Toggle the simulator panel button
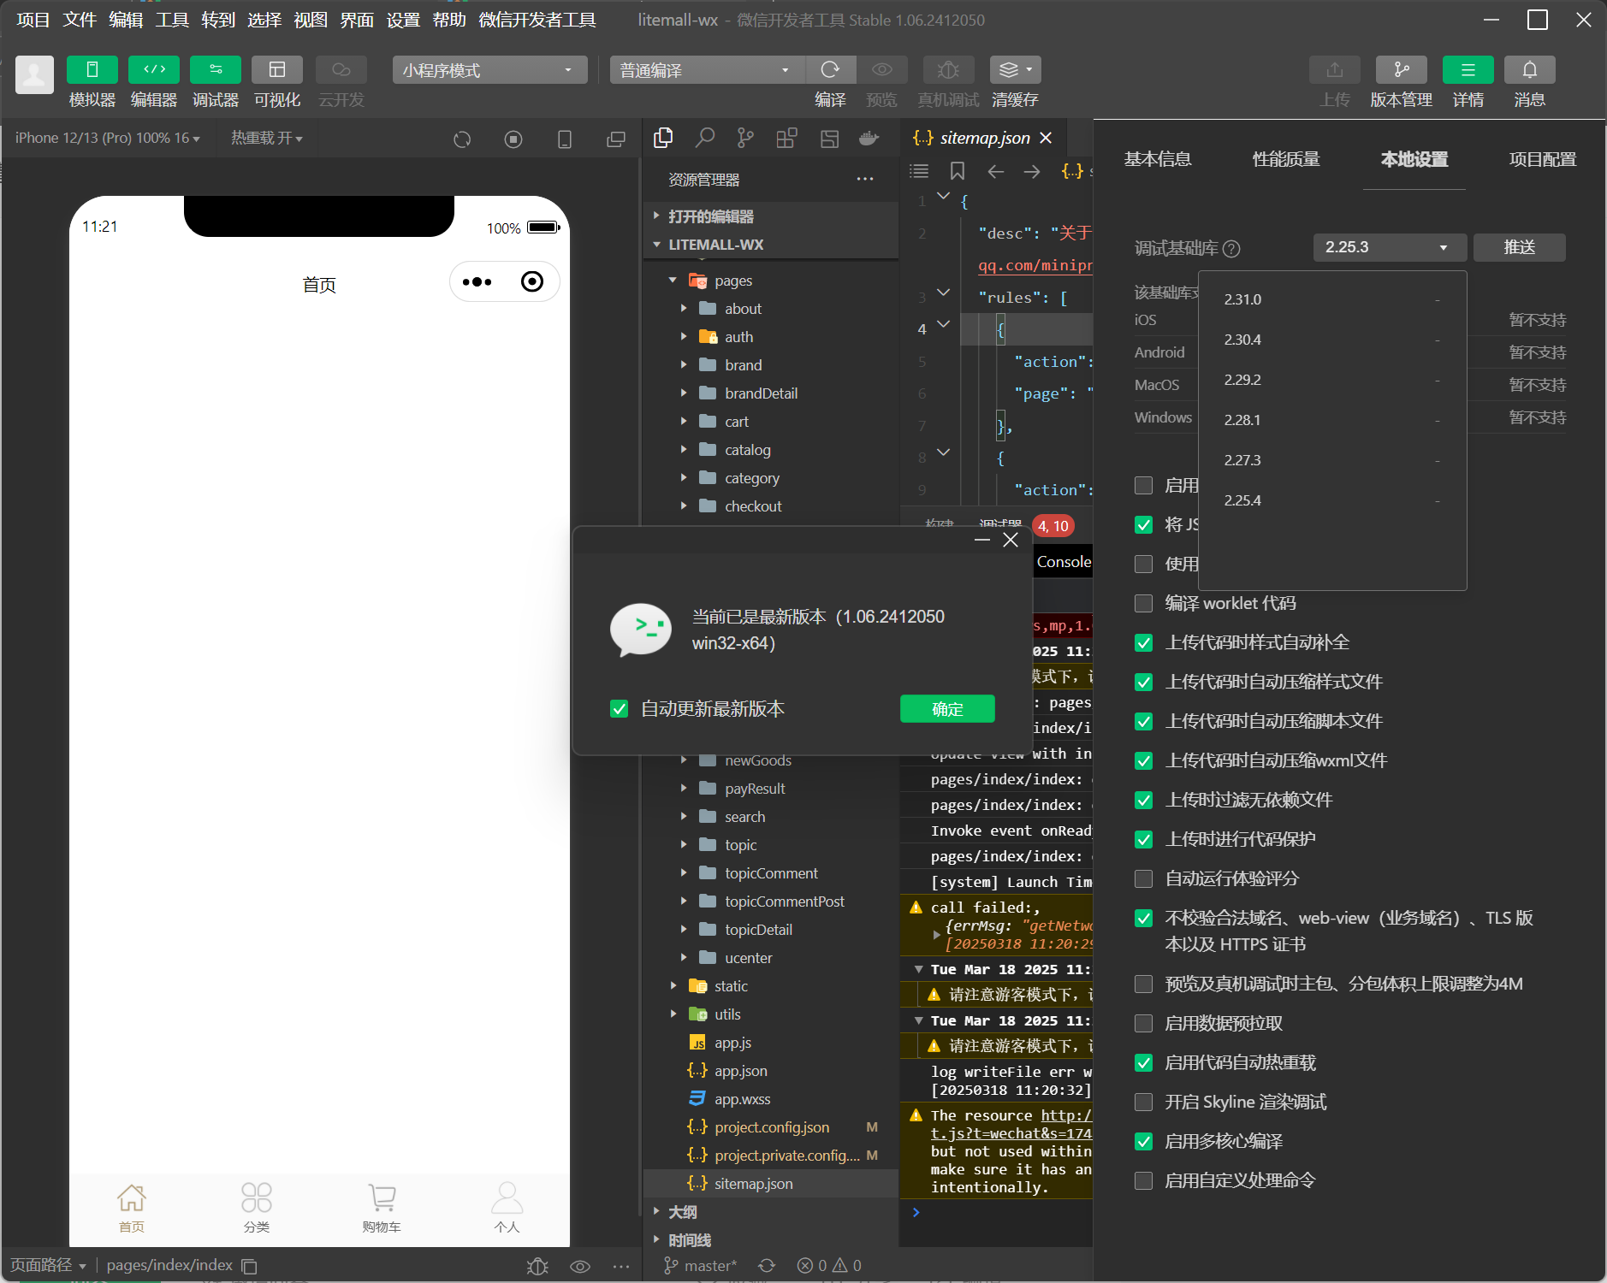Image resolution: width=1607 pixels, height=1283 pixels. tap(92, 69)
